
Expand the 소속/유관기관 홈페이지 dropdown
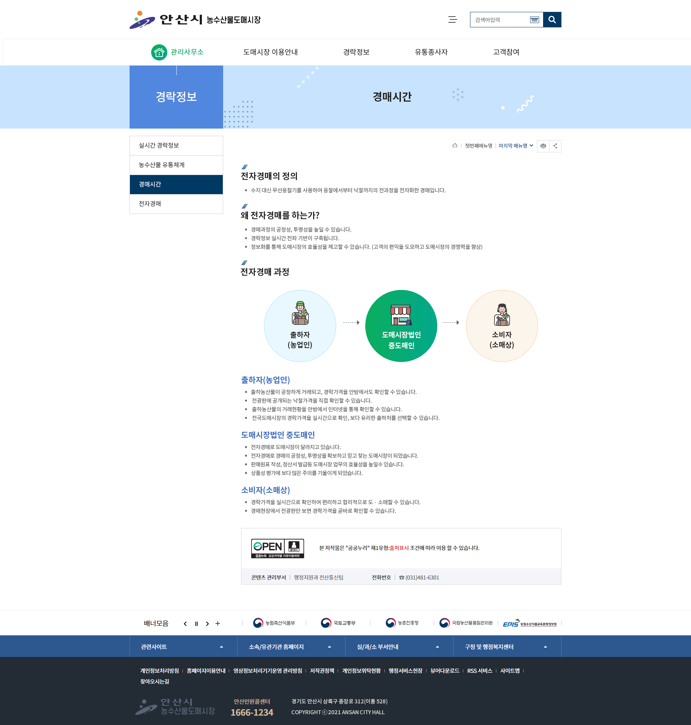pyautogui.click(x=292, y=647)
